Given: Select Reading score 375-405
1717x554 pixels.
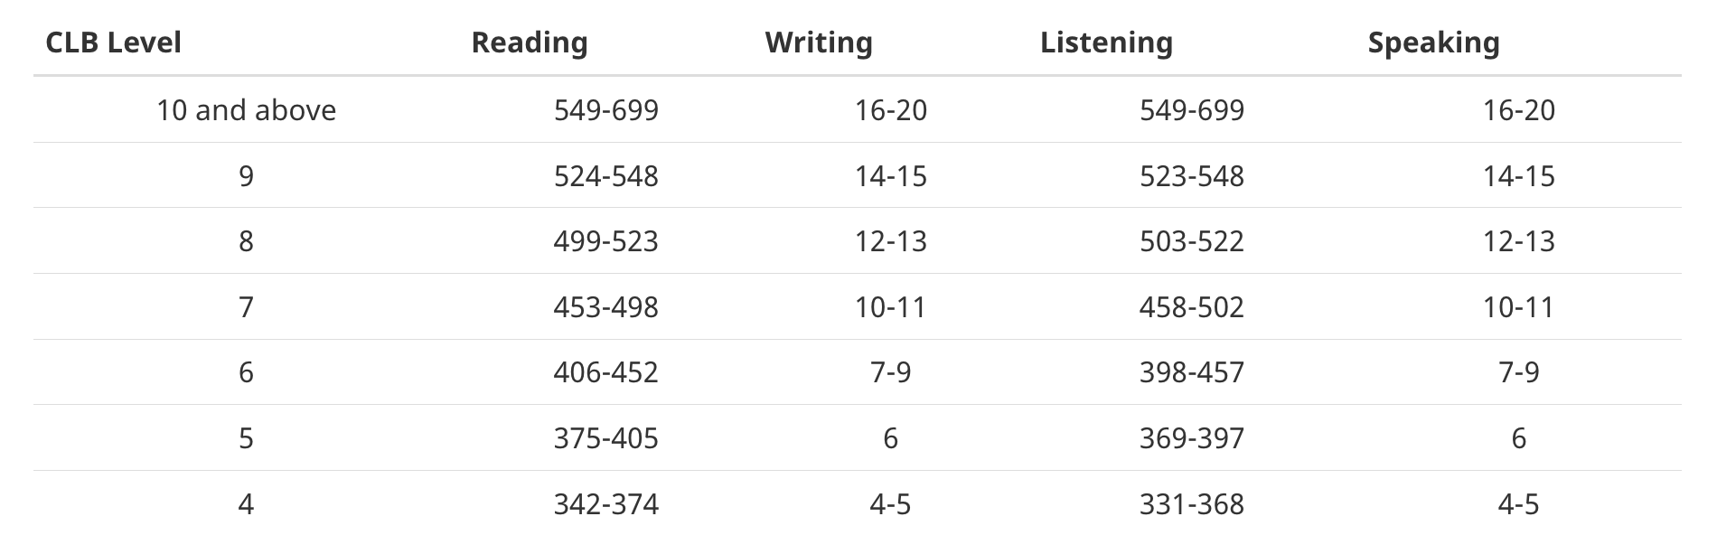Looking at the screenshot, I should point(606,438).
